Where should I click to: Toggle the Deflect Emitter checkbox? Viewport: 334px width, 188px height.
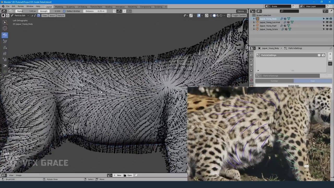64,11
